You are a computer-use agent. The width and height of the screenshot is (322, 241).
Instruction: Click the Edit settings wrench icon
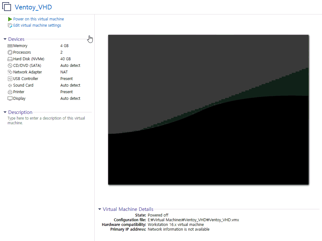(10, 25)
